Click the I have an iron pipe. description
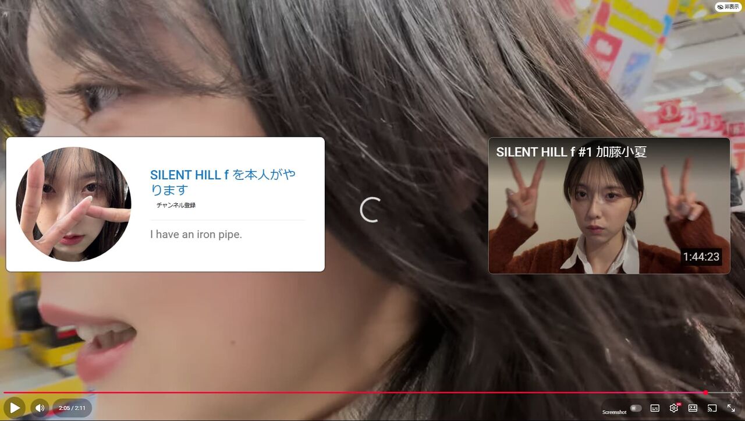Screen dimensions: 745x421 coord(196,235)
